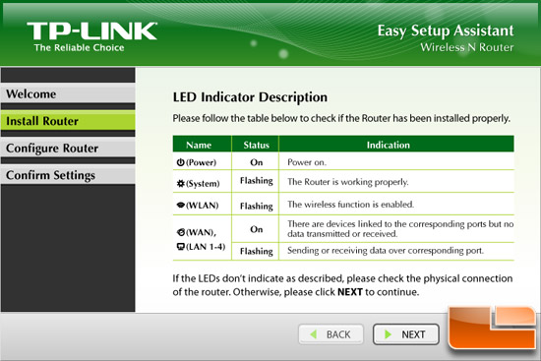541x361 pixels.
Task: Click the WLAN LED icon
Action: 180,205
